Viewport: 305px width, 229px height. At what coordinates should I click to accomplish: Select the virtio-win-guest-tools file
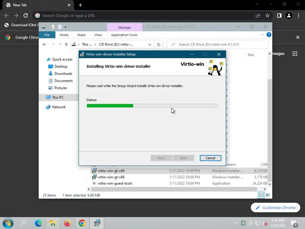[x=115, y=183]
